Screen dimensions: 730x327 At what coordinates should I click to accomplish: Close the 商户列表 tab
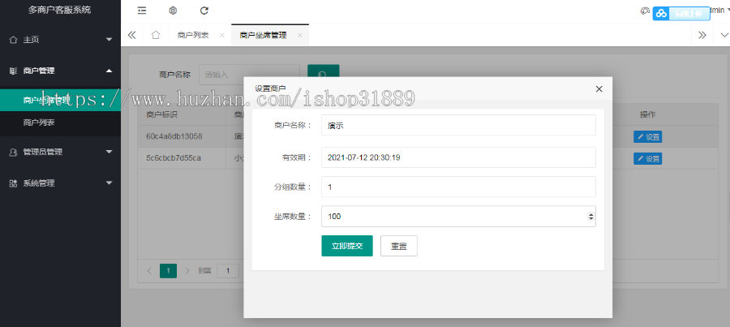pos(221,36)
